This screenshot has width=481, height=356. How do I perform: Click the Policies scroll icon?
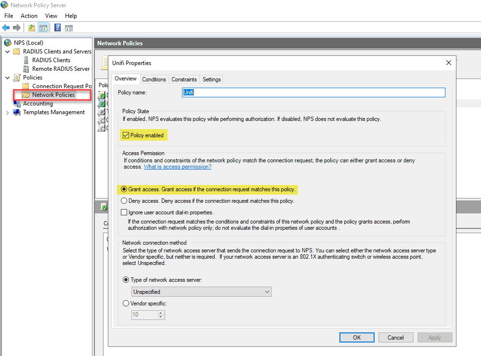point(17,78)
